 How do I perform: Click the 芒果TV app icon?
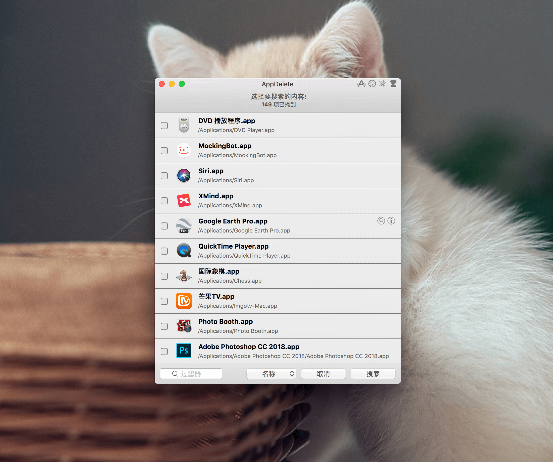tap(184, 301)
